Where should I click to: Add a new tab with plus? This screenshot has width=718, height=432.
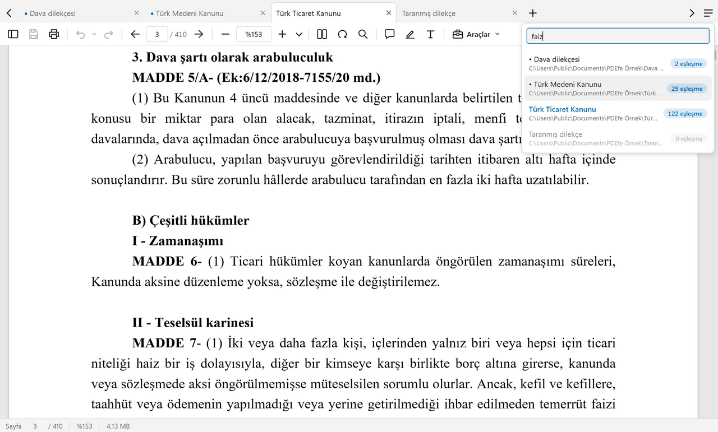[533, 13]
